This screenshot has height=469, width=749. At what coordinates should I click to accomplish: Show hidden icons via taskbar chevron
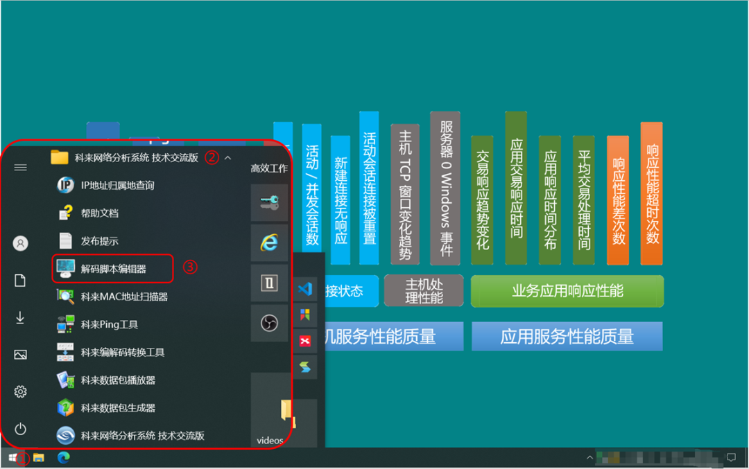[x=590, y=459]
